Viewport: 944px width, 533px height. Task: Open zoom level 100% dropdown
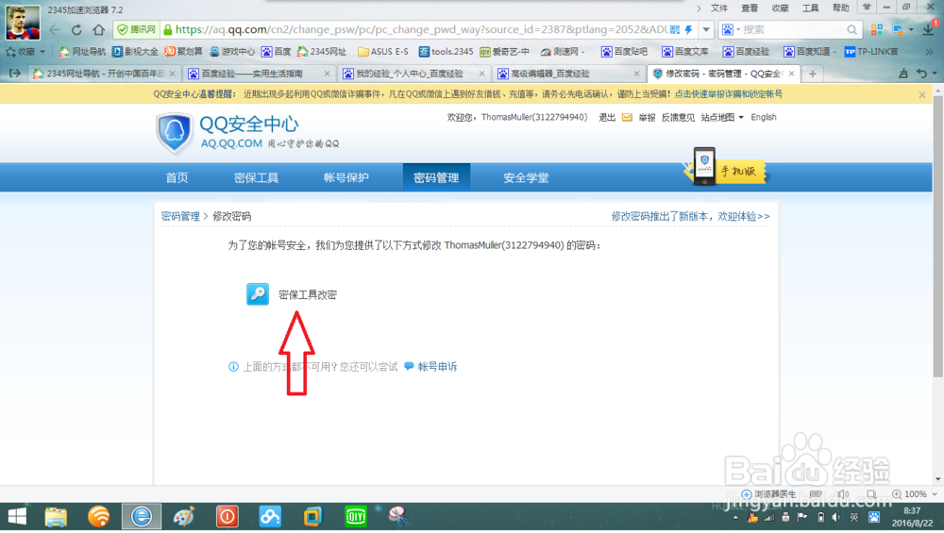tap(915, 494)
